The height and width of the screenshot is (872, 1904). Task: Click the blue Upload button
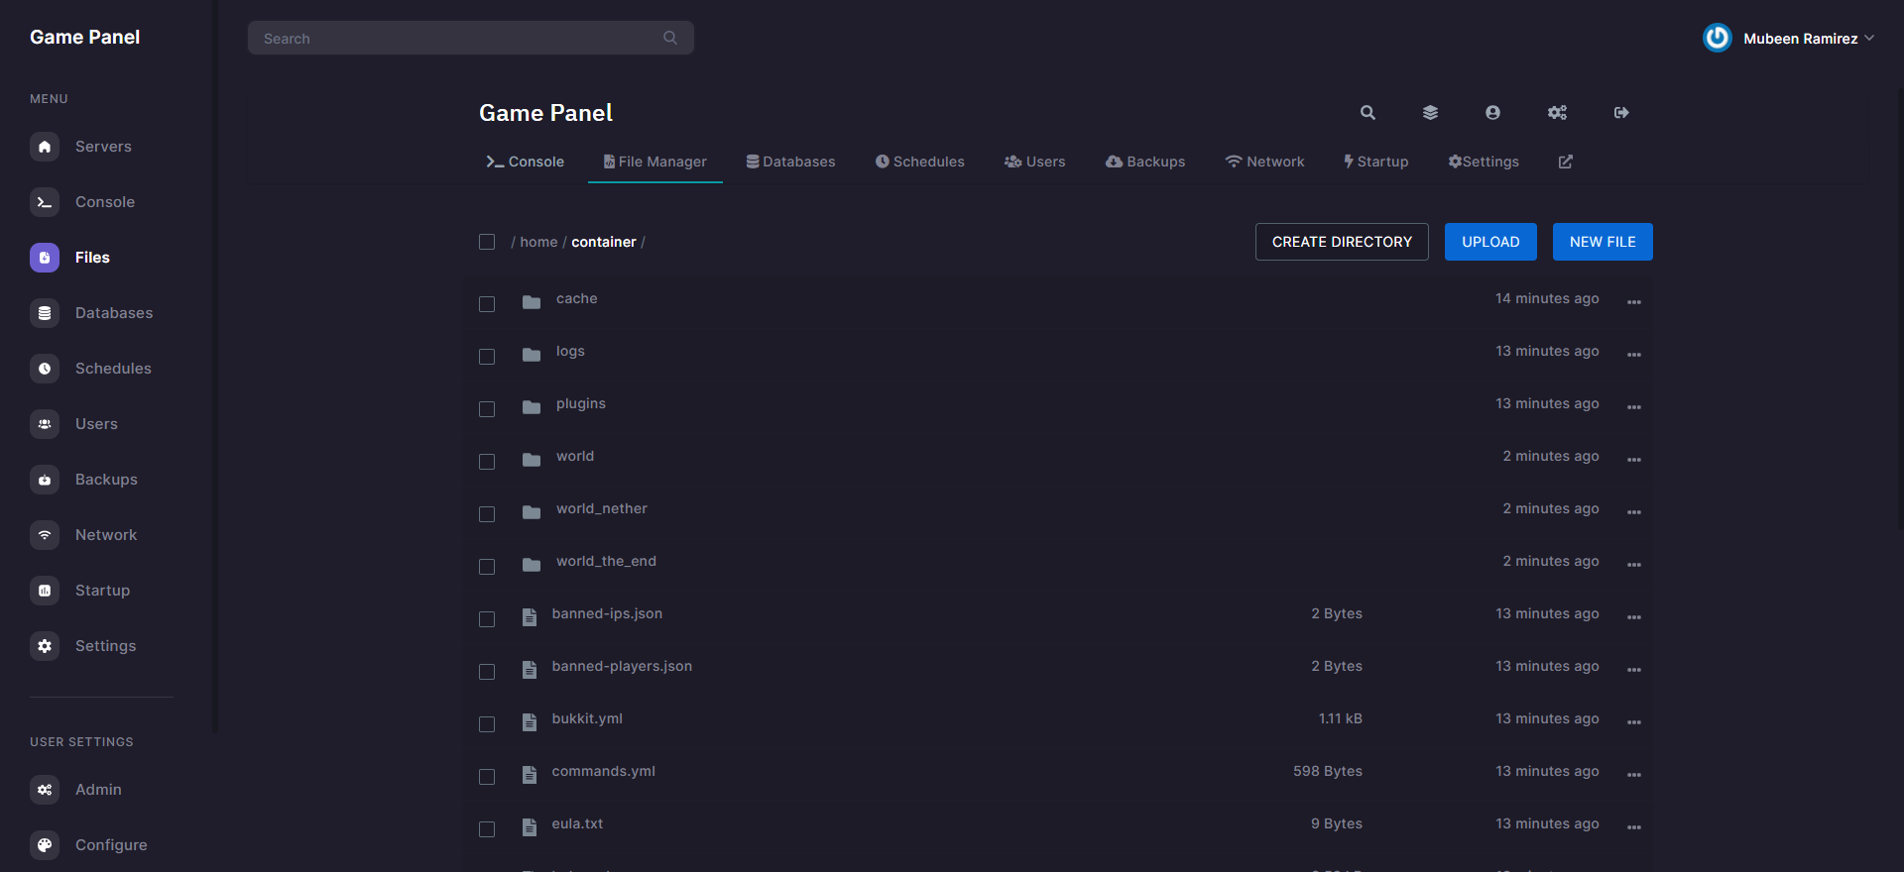coord(1489,242)
